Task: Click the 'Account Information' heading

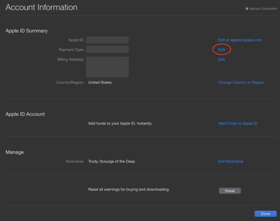Action: coord(41,7)
